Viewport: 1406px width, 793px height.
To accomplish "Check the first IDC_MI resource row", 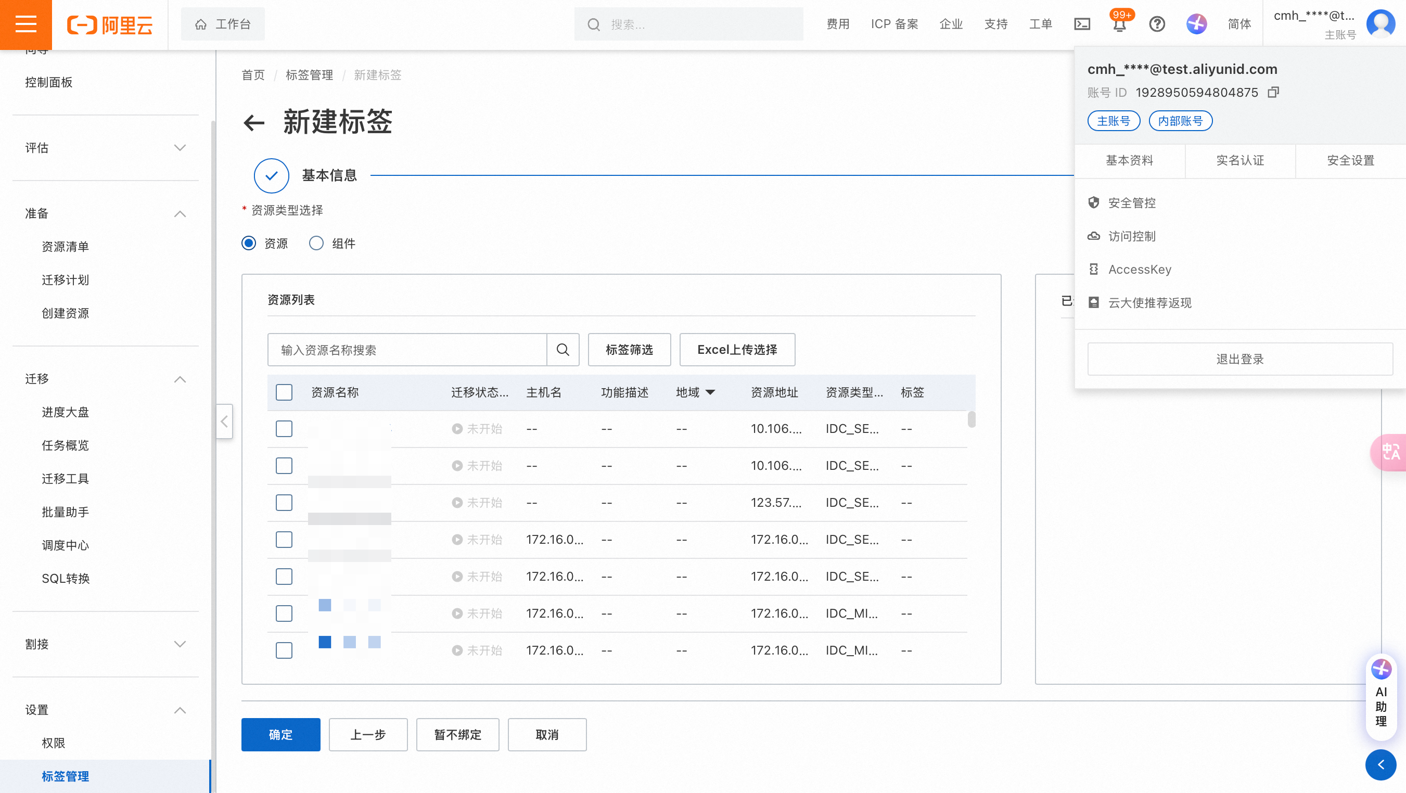I will 284,613.
